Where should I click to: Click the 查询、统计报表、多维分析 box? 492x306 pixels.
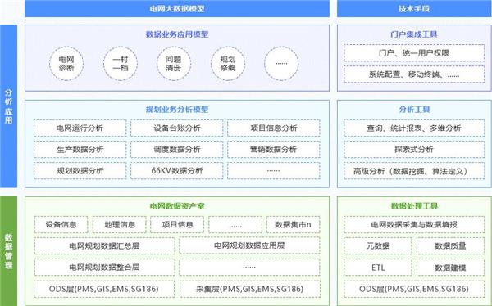click(414, 128)
